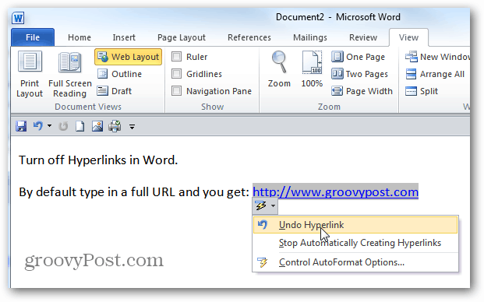The image size is (484, 302).
Task: Open the References tab
Action: [x=249, y=37]
